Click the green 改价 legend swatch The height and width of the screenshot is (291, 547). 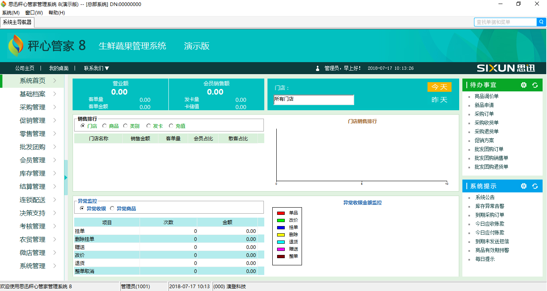[281, 220]
